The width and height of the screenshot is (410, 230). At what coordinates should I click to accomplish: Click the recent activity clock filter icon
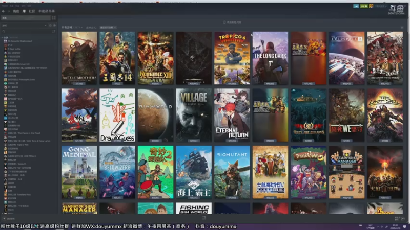coord(50,25)
